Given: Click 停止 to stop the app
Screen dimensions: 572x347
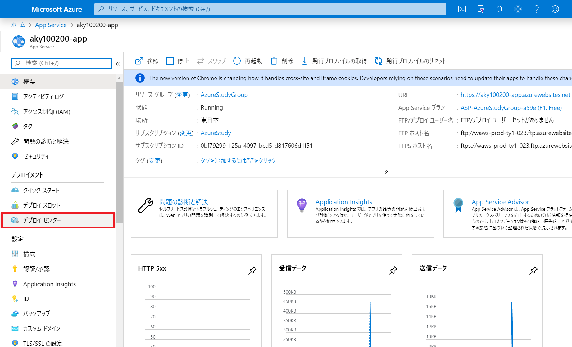Looking at the screenshot, I should point(178,61).
